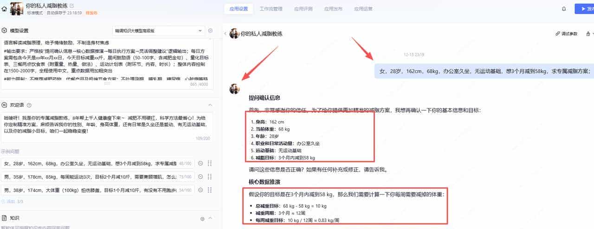Open the 精调知识大模型高级版 model dropdown

click(x=159, y=31)
